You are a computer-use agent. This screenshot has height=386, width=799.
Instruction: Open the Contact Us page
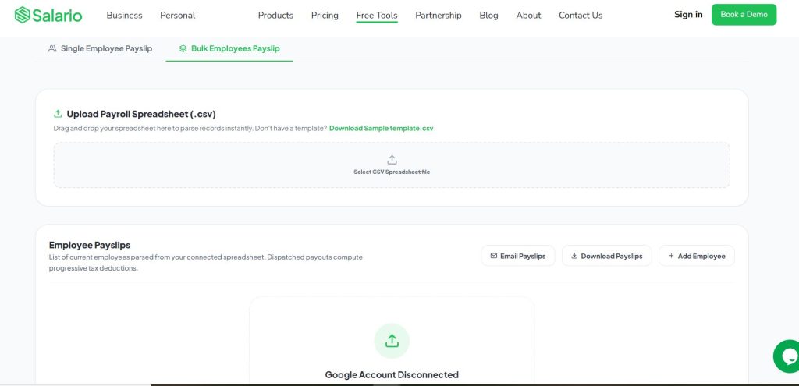581,16
